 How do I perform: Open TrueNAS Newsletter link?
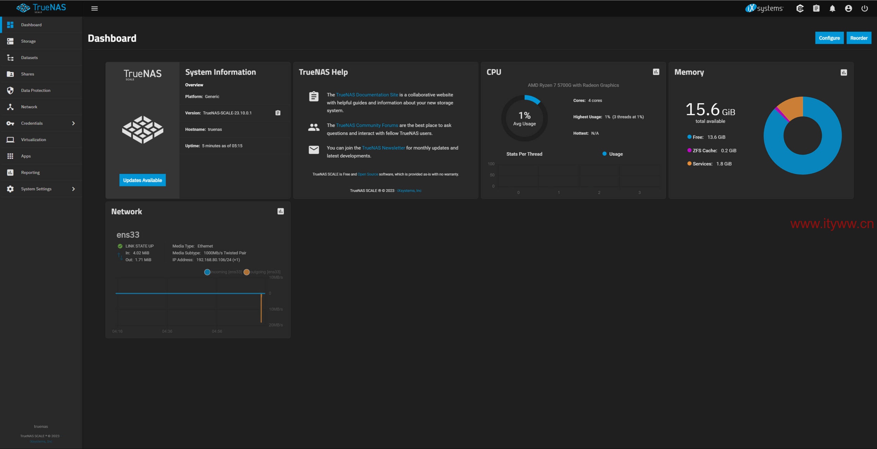[383, 148]
